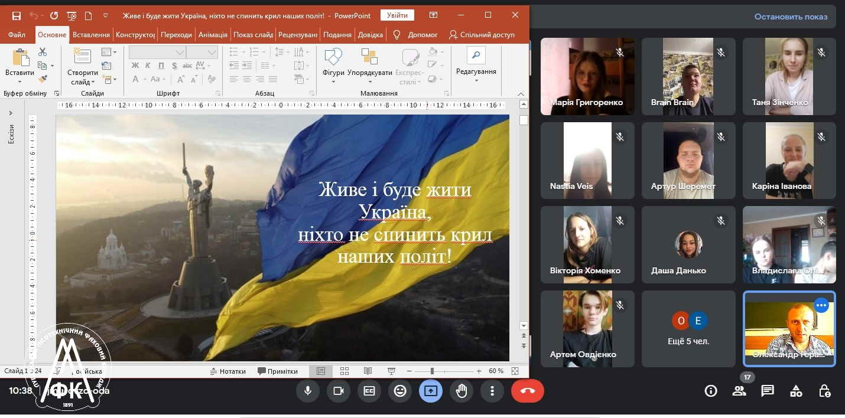Show the participants list in Meet

[x=739, y=391]
